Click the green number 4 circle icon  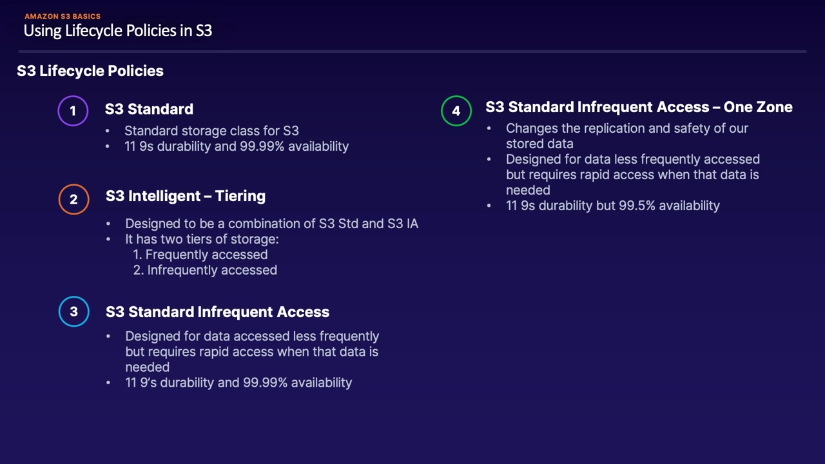(x=456, y=111)
